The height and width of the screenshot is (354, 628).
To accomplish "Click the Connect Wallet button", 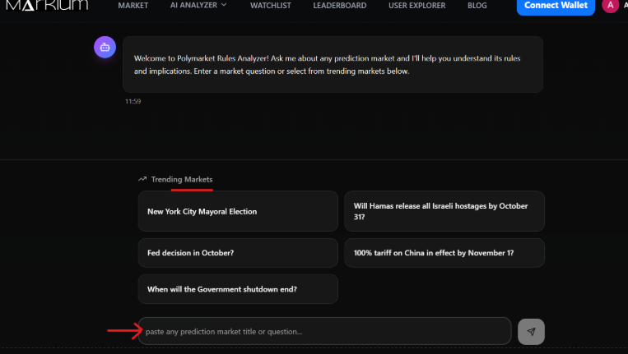I will pyautogui.click(x=556, y=6).
